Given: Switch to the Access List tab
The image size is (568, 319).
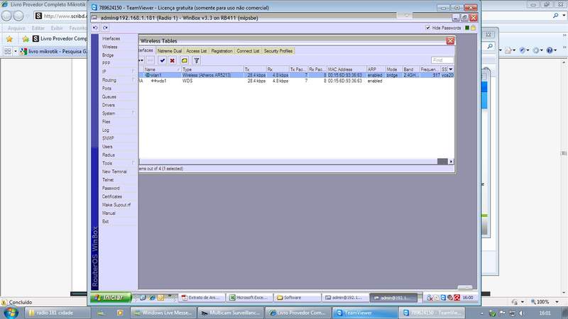Looking at the screenshot, I should click(x=197, y=51).
